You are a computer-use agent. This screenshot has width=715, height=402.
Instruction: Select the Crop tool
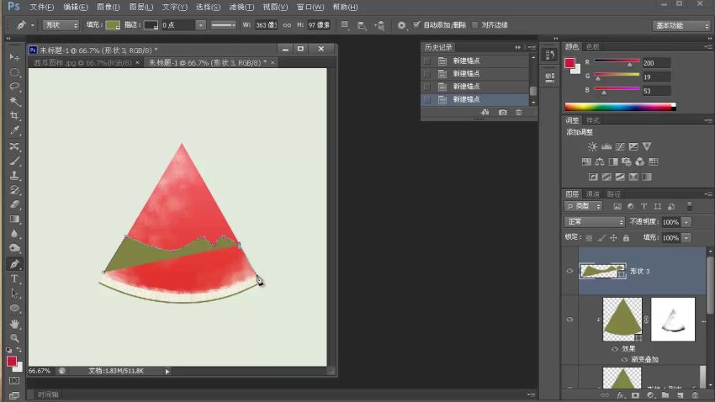[14, 116]
